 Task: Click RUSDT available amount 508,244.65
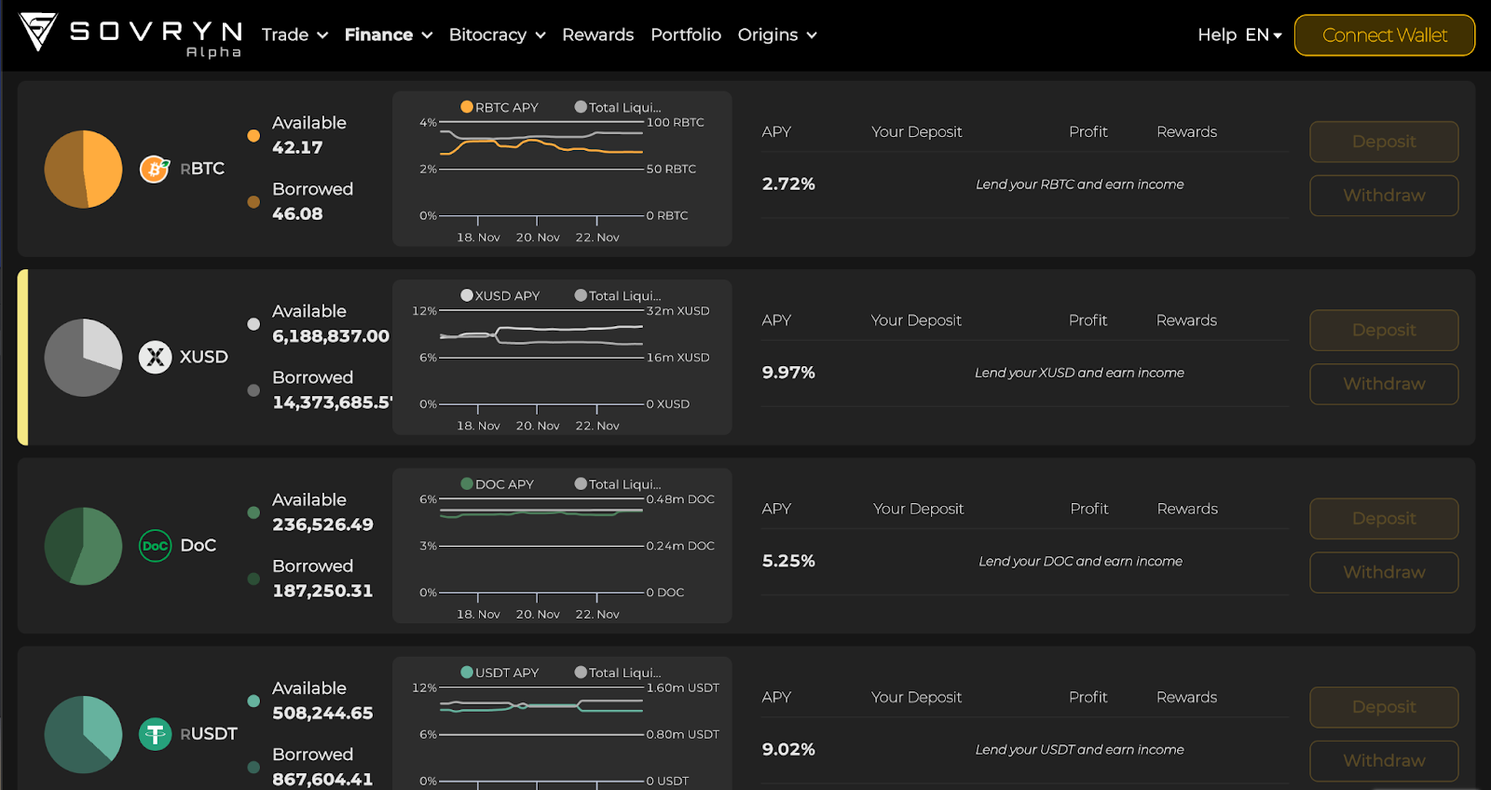322,713
